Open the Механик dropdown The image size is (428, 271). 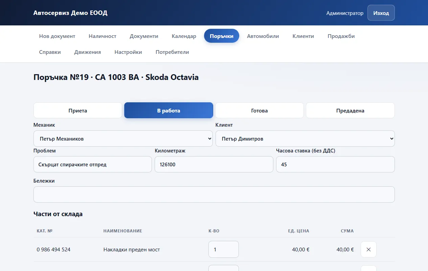pyautogui.click(x=123, y=139)
